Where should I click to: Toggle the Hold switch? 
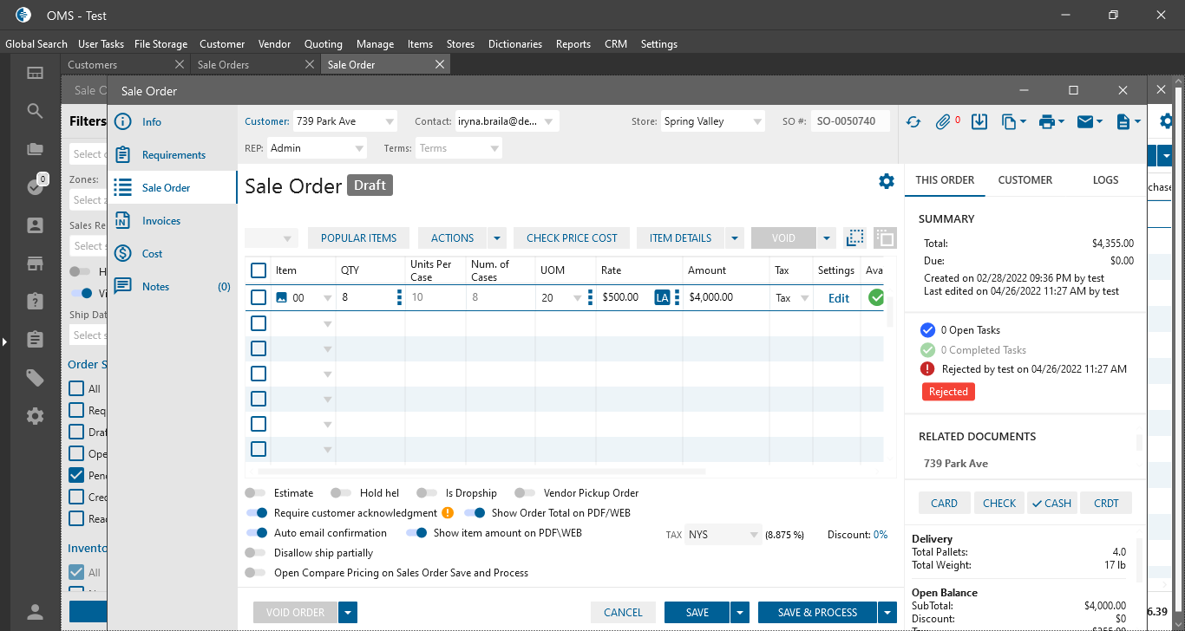(x=342, y=493)
